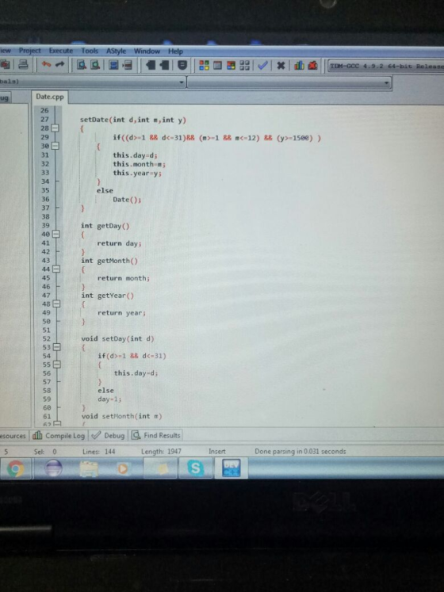444x592 pixels.
Task: Click the Goto Line toolbar icon
Action: pyautogui.click(x=128, y=65)
